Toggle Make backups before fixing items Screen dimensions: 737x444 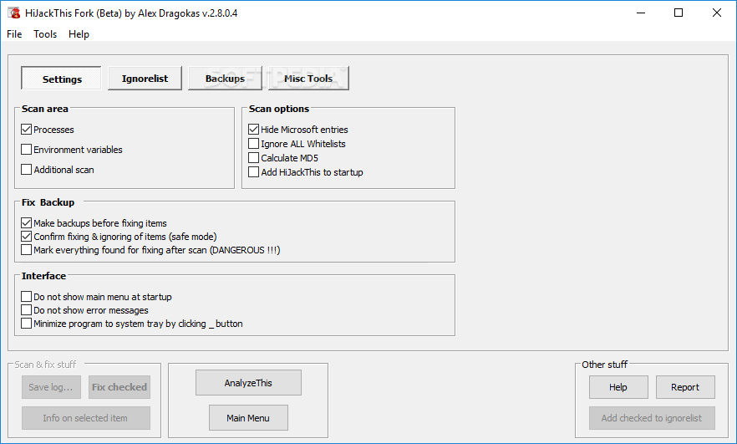(x=27, y=223)
